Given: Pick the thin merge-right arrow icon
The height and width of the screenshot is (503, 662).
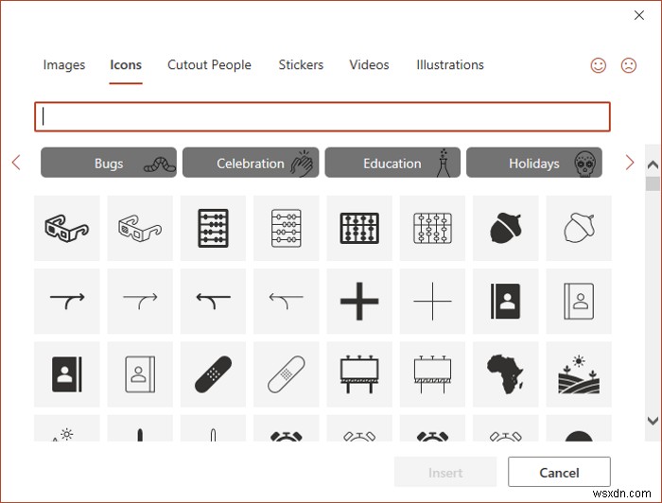Looking at the screenshot, I should point(140,302).
